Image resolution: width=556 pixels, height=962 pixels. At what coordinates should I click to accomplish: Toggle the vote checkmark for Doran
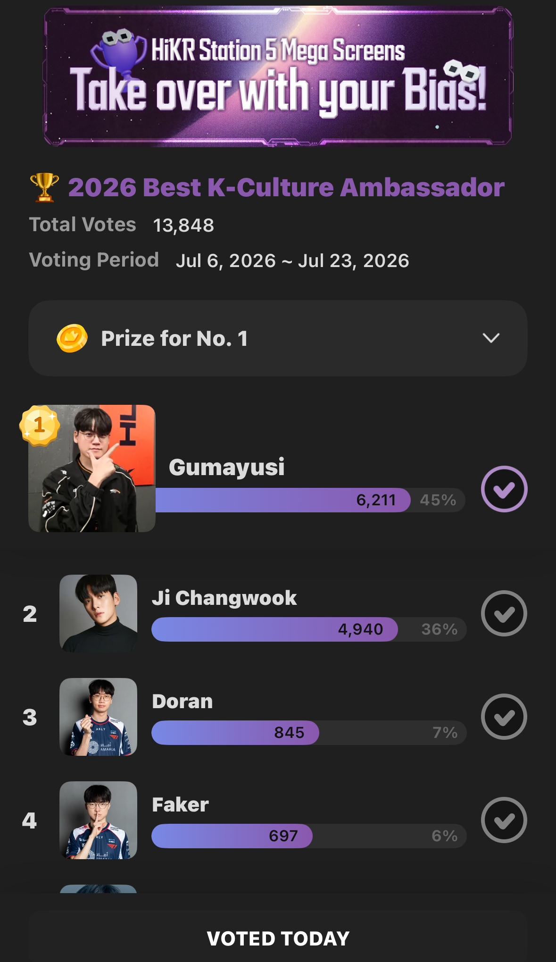[x=504, y=717]
